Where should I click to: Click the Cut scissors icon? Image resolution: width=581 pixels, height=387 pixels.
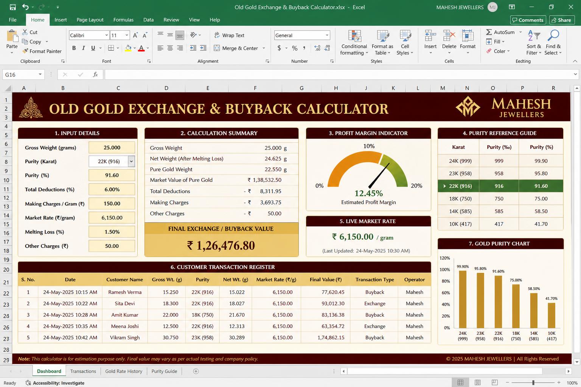click(25, 32)
